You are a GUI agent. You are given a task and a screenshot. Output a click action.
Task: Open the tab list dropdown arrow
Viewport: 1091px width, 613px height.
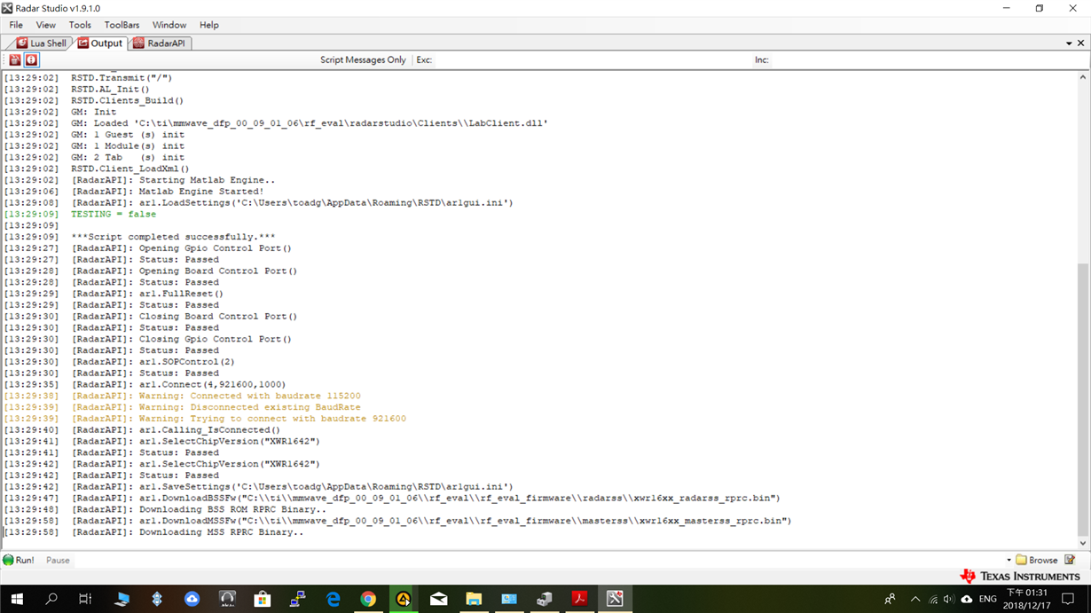click(1069, 43)
